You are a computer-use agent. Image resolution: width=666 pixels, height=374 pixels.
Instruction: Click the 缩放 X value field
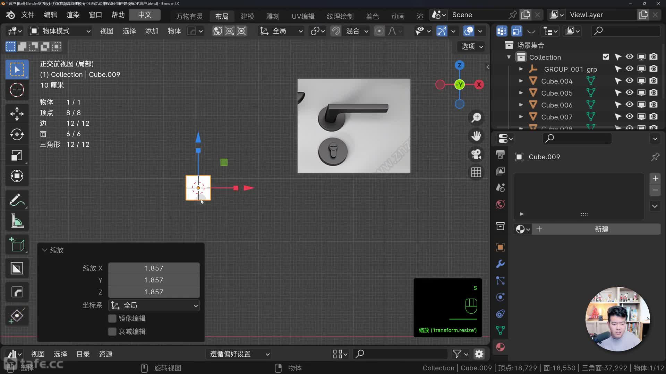tap(154, 268)
